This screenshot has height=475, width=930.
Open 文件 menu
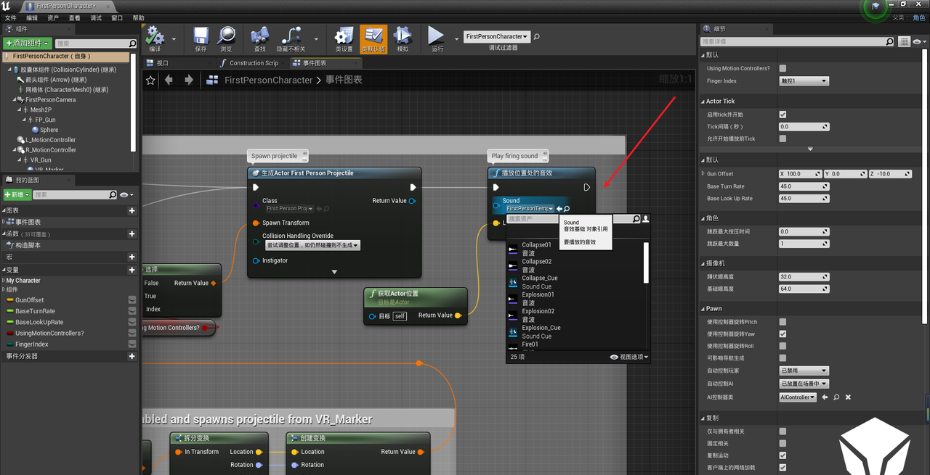10,17
